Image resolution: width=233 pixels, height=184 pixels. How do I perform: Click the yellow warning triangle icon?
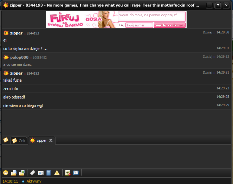pos(57,173)
